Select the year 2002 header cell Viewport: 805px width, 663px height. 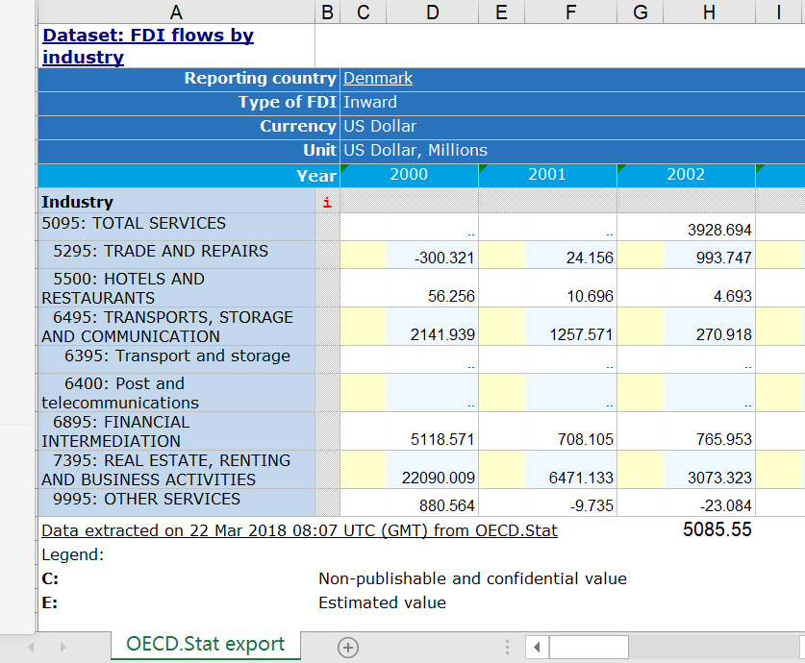coord(686,175)
